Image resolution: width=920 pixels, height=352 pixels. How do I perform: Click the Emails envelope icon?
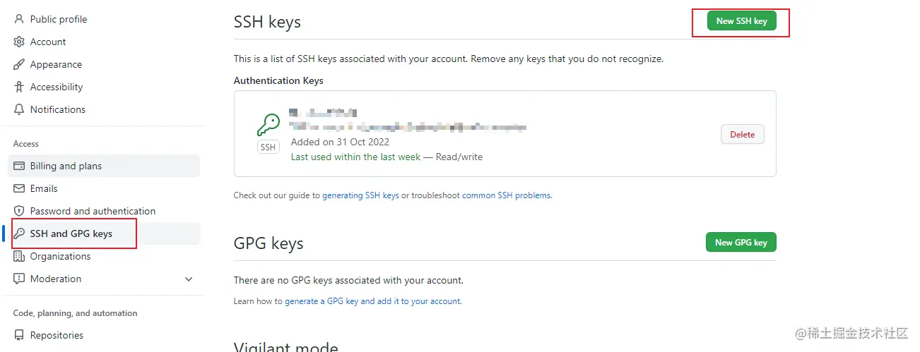click(x=19, y=188)
